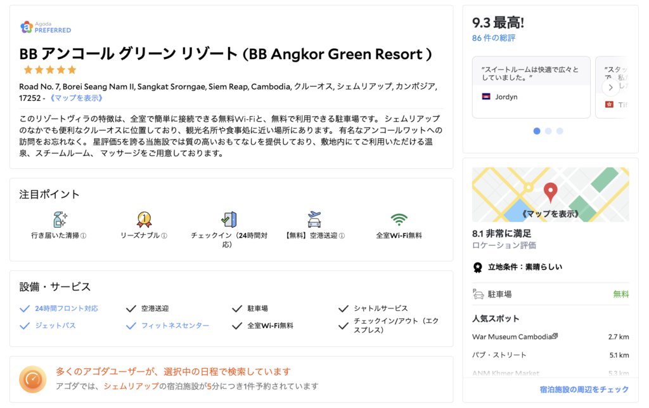Click the five-star rating stars

49,70
